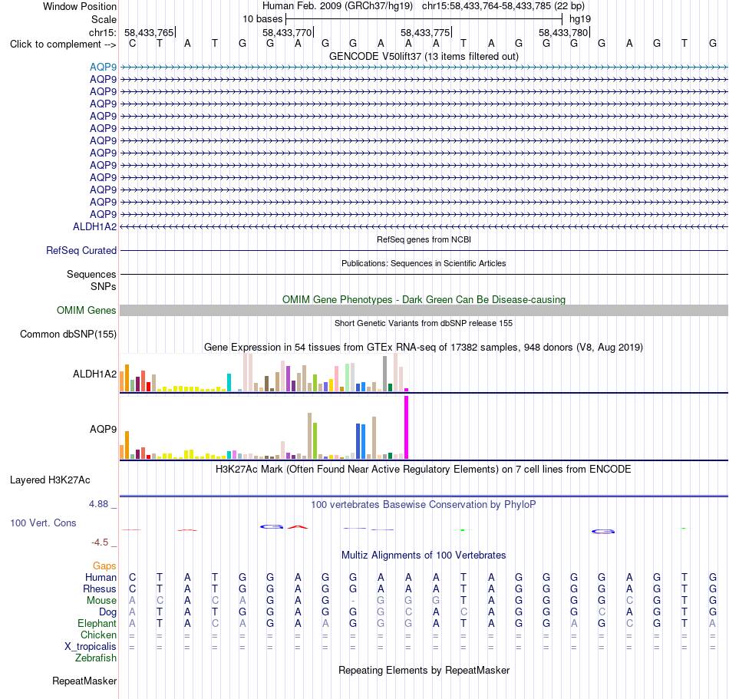Click position label 58,433,780
The image size is (729, 699).
563,32
